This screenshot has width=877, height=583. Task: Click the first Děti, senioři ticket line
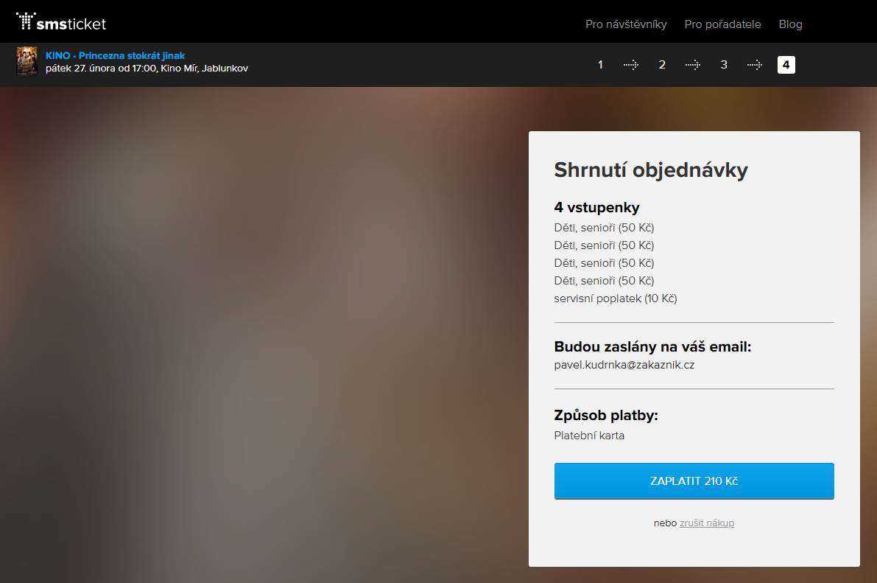pyautogui.click(x=604, y=228)
